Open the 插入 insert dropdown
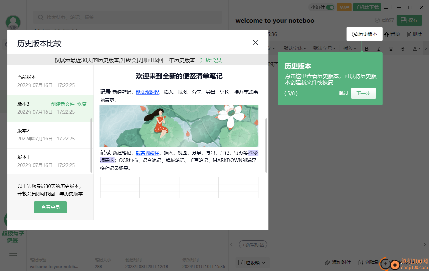This screenshot has height=271, width=429. pyautogui.click(x=350, y=48)
